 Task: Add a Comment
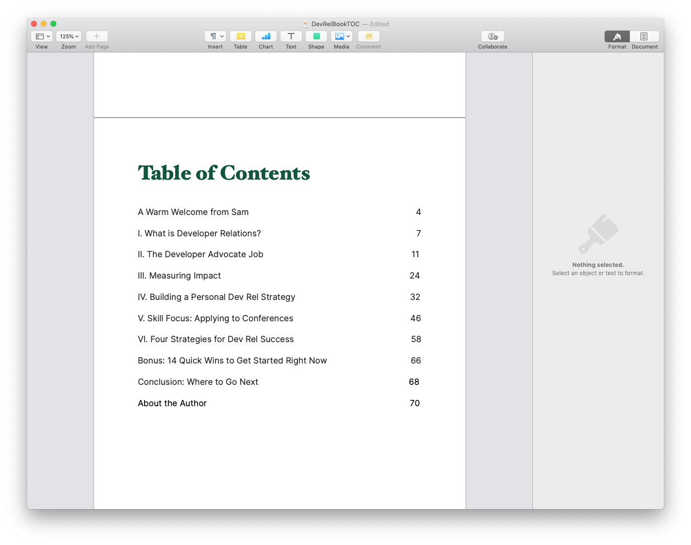[368, 36]
